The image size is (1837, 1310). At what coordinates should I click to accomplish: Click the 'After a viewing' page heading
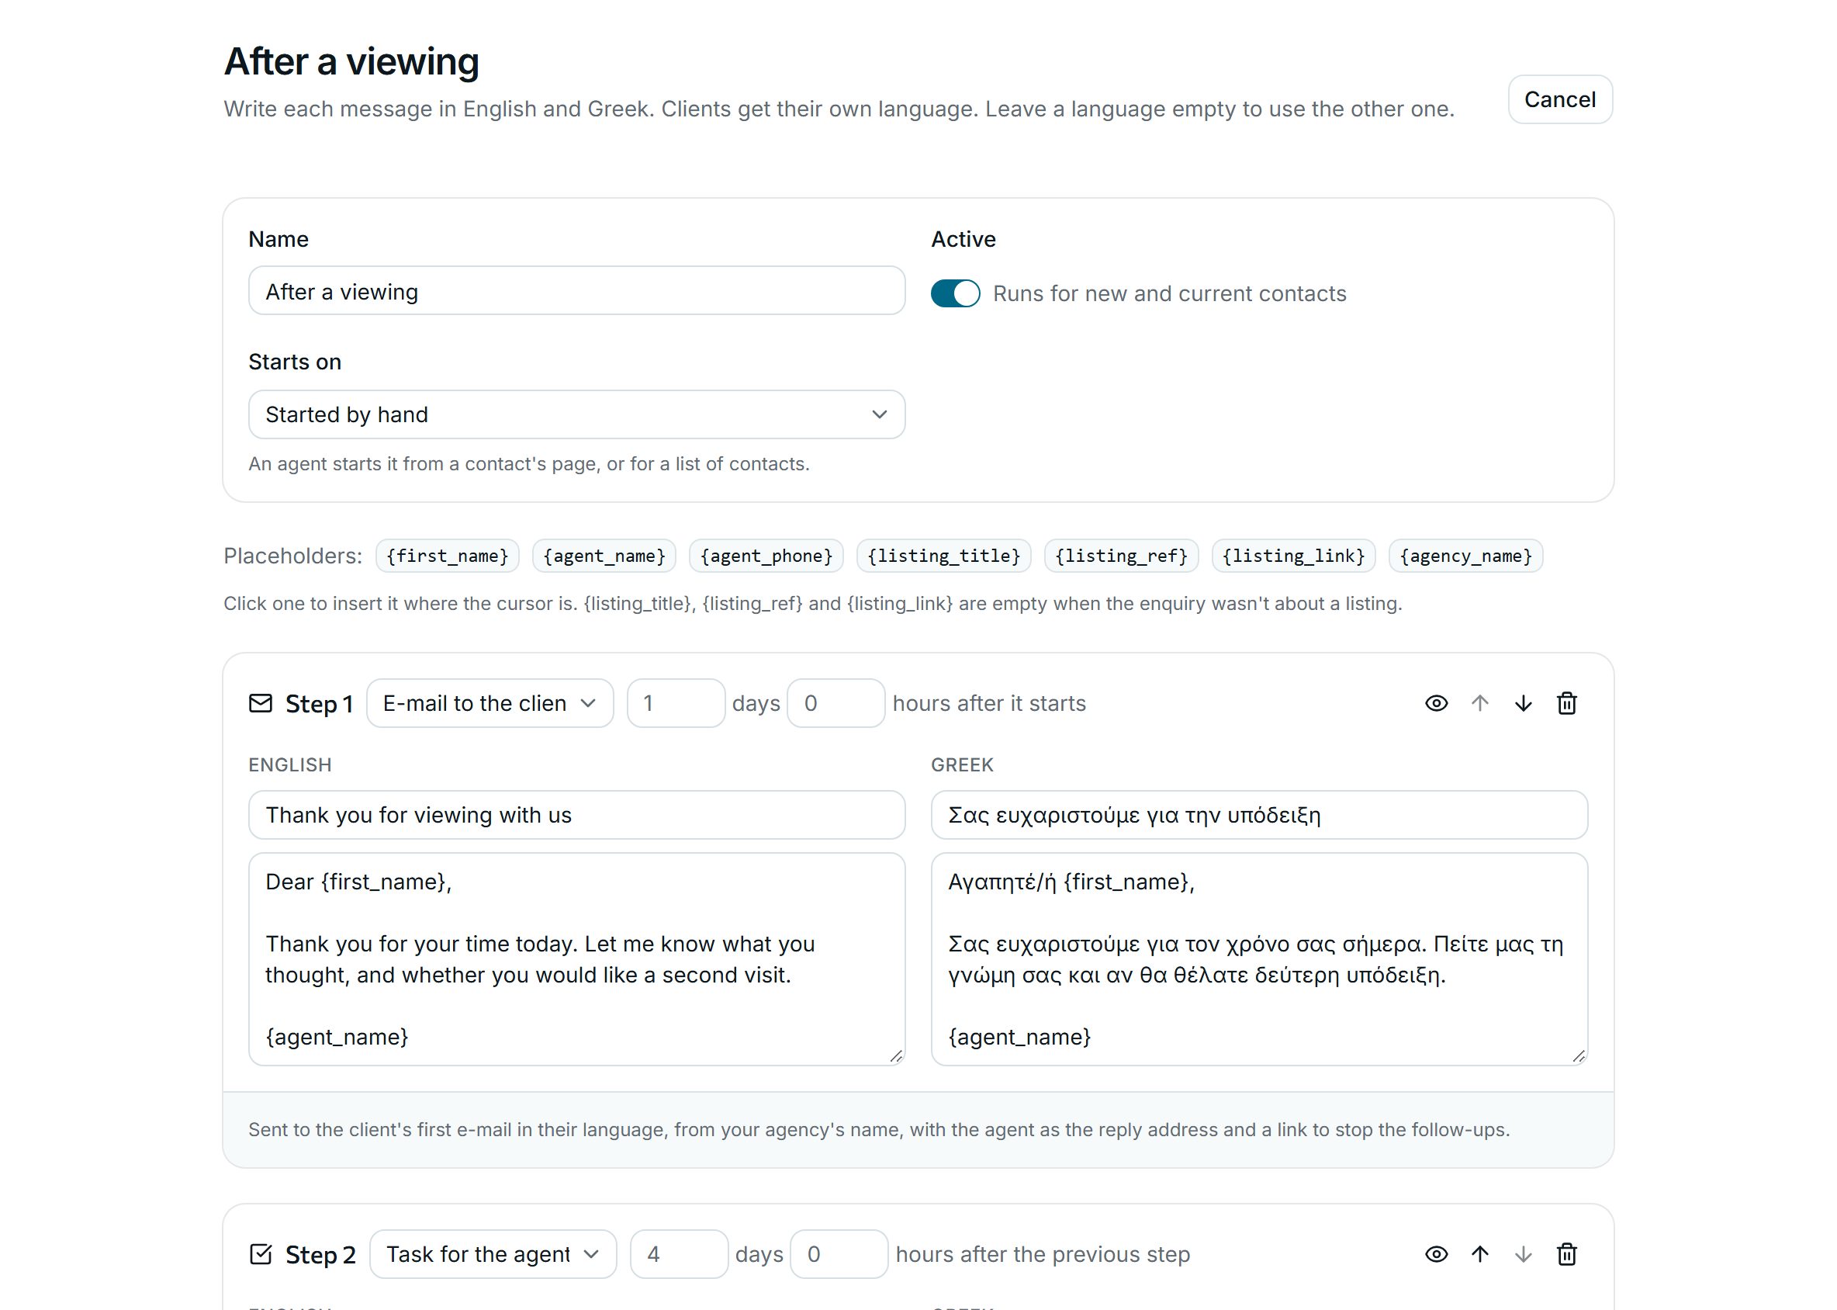coord(351,62)
